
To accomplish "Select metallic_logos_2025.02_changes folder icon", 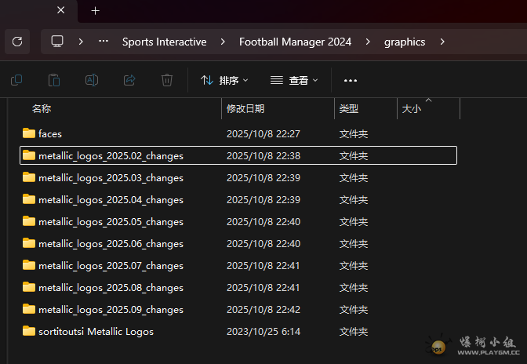I will pos(29,155).
